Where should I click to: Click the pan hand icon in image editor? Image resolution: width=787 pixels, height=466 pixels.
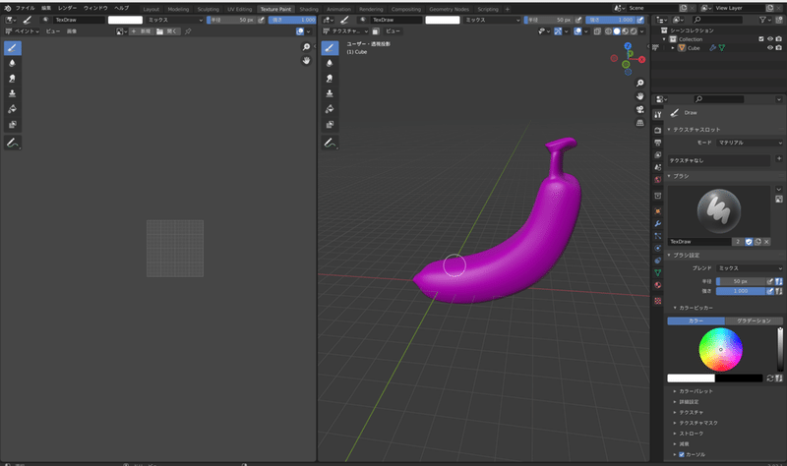point(306,60)
